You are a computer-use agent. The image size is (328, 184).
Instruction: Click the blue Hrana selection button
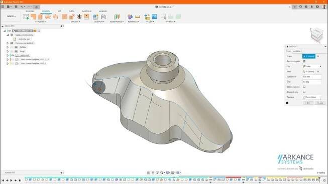tap(309, 56)
